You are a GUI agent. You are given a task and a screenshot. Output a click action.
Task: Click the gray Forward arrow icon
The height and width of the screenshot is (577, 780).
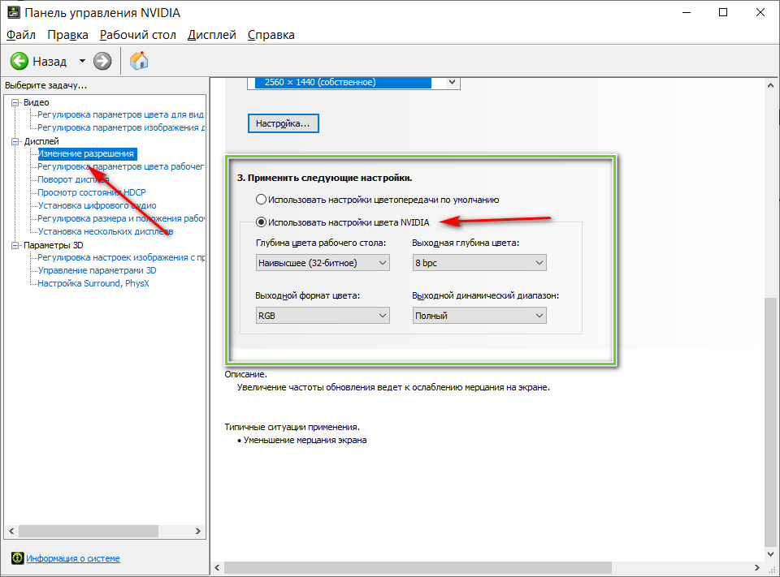pyautogui.click(x=102, y=61)
